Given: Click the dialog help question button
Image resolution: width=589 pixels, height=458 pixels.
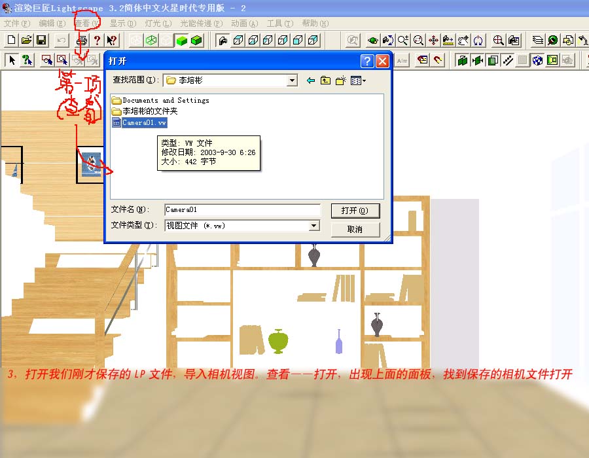Looking at the screenshot, I should 367,61.
